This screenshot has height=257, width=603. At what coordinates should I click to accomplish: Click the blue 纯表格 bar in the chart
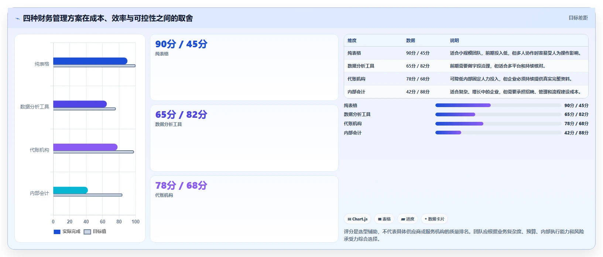pyautogui.click(x=90, y=61)
